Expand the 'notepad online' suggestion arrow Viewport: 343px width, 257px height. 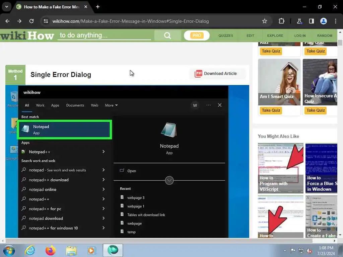104,189
